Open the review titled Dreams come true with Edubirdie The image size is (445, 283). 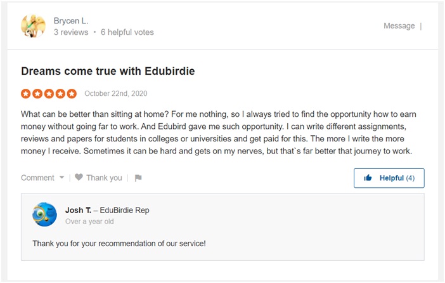pos(108,72)
